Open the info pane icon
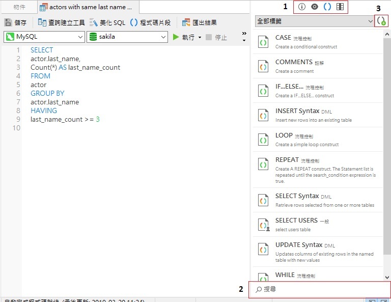The image size is (391, 302). [302, 7]
